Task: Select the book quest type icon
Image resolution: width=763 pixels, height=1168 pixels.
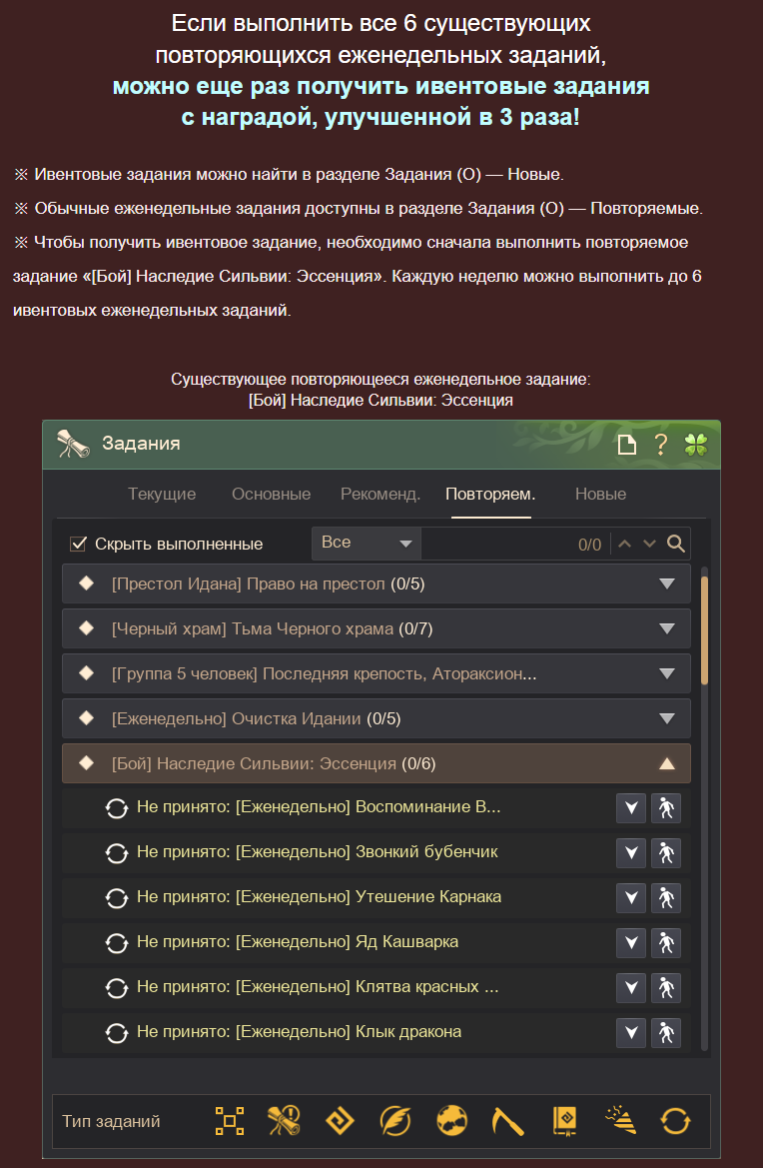Action: 564,1121
